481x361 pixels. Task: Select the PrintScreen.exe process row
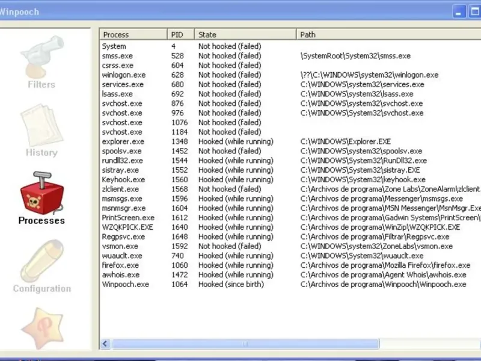pyautogui.click(x=290, y=218)
